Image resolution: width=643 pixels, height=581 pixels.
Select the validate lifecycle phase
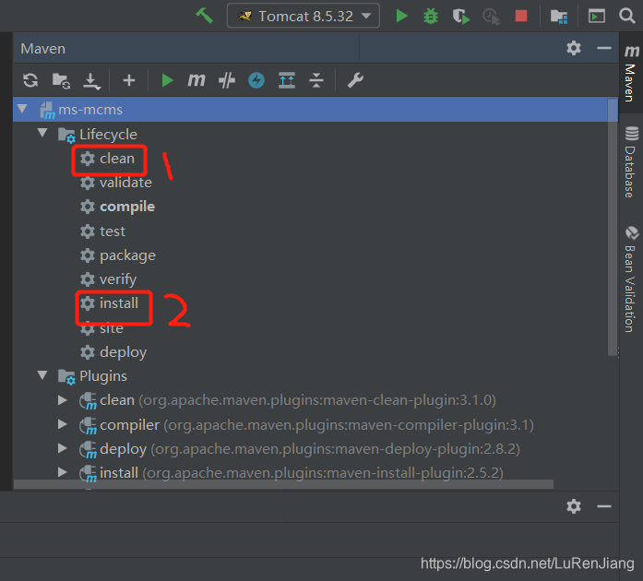pos(115,183)
